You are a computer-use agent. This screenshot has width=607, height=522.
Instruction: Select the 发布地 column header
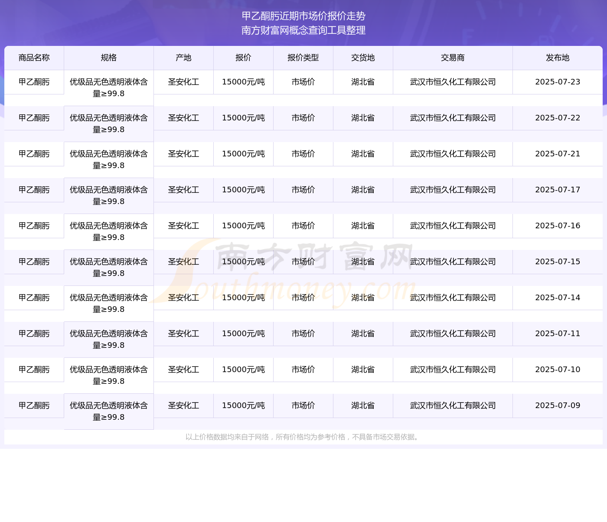(x=558, y=58)
